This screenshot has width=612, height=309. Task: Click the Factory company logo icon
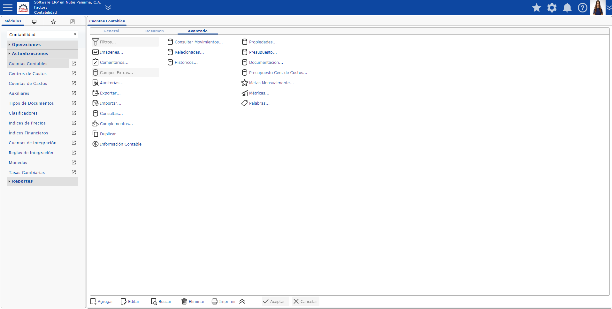tap(23, 8)
